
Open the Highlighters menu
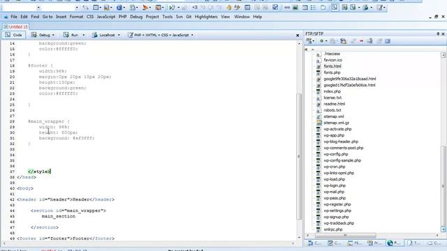coord(206,17)
